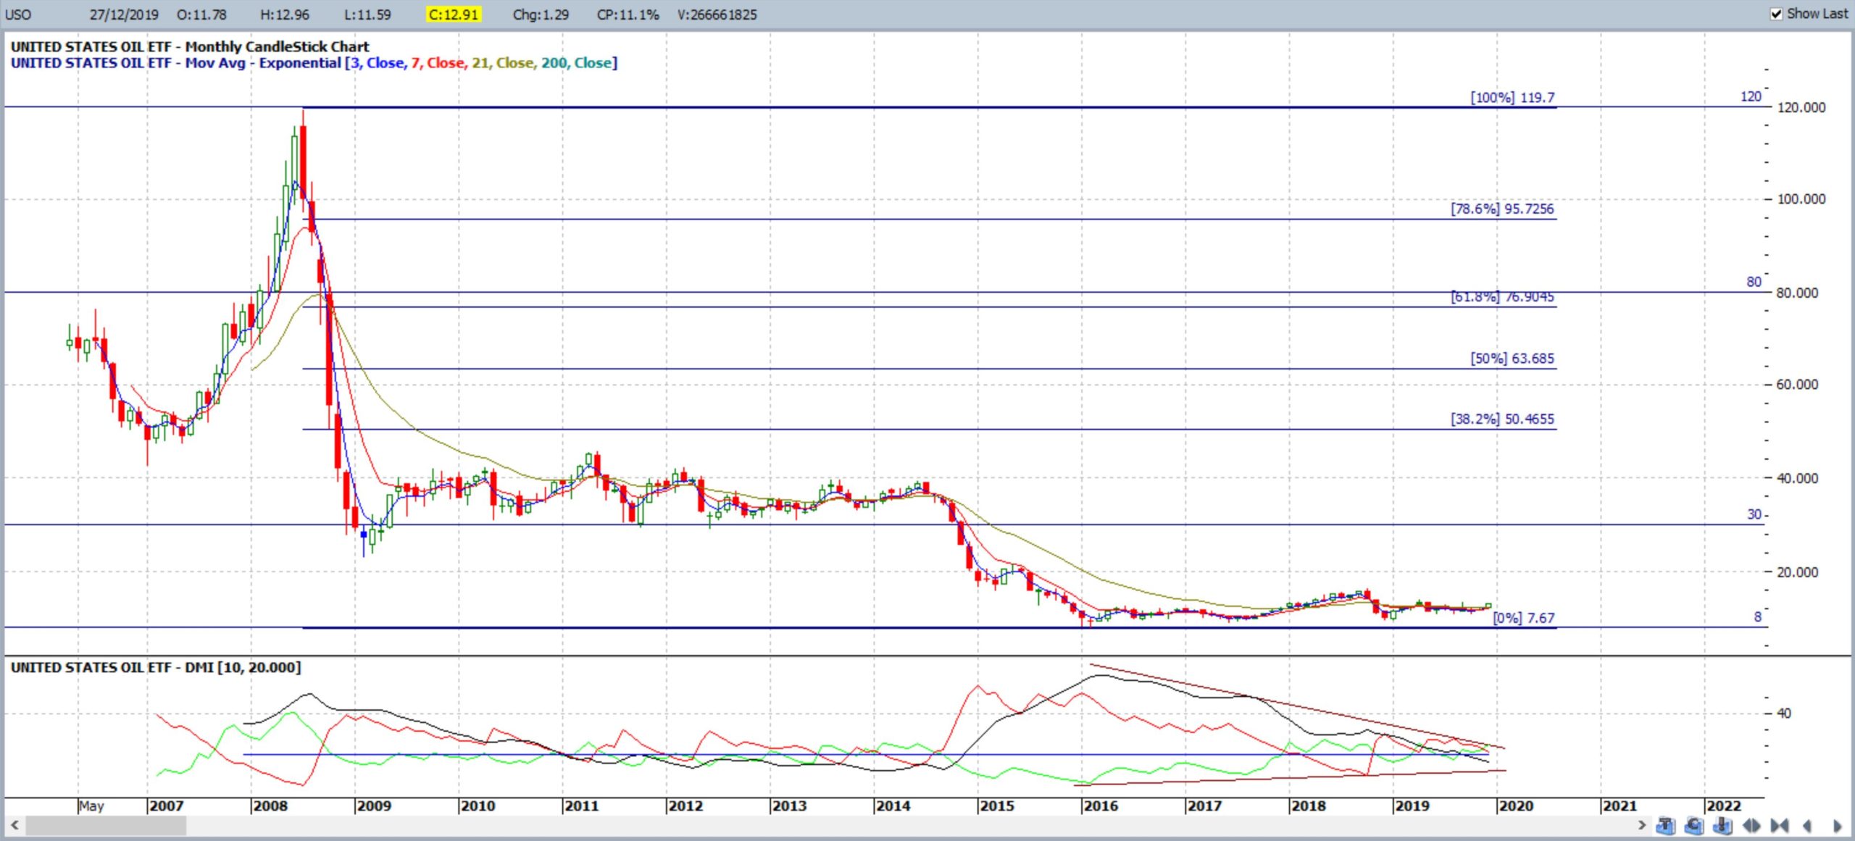Click the 40.000 price axis label
Viewport: 1855px width, 841px height.
(x=1798, y=478)
